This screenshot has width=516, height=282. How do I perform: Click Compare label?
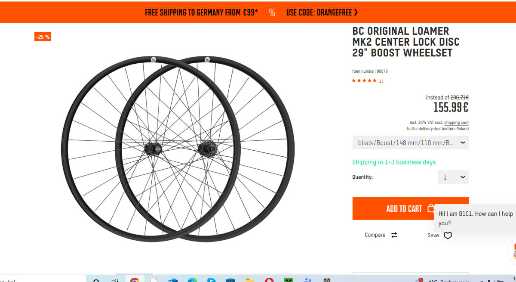click(x=375, y=235)
